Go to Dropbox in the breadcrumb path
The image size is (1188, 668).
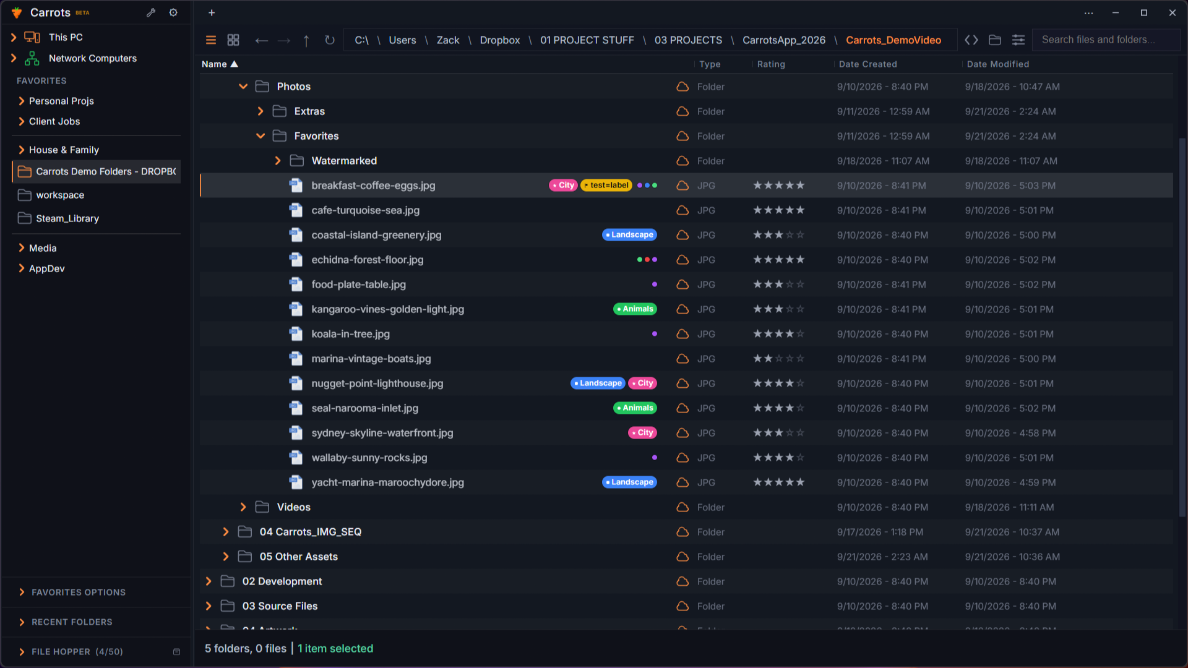(x=500, y=40)
